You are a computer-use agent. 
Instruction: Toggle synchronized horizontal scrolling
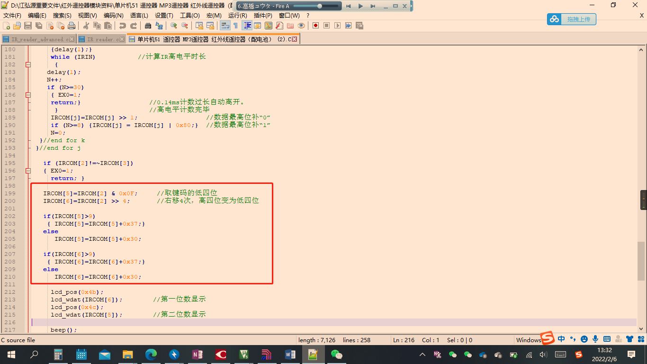(x=210, y=26)
